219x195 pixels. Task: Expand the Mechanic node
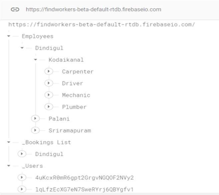tap(49, 95)
